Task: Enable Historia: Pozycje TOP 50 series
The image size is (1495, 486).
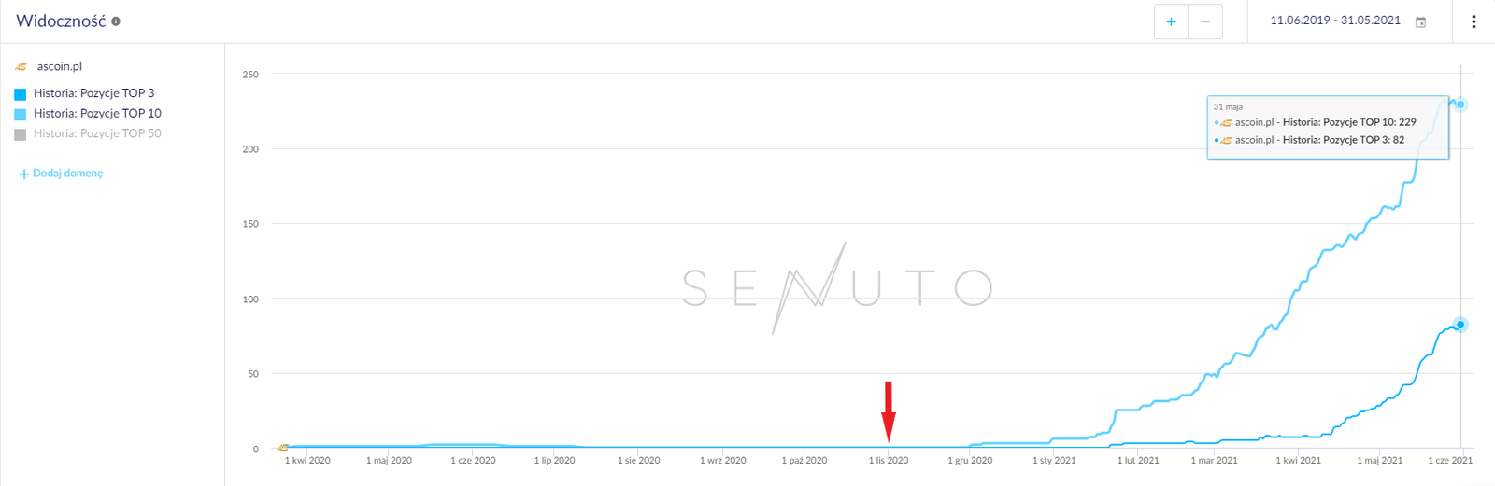Action: (x=97, y=134)
